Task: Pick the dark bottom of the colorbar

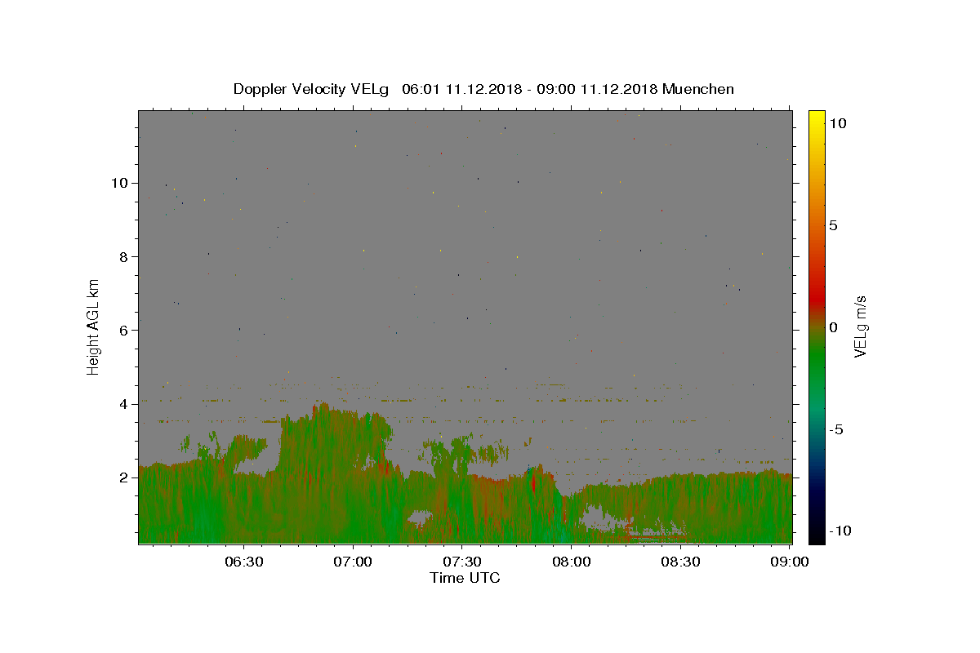Action: (816, 531)
